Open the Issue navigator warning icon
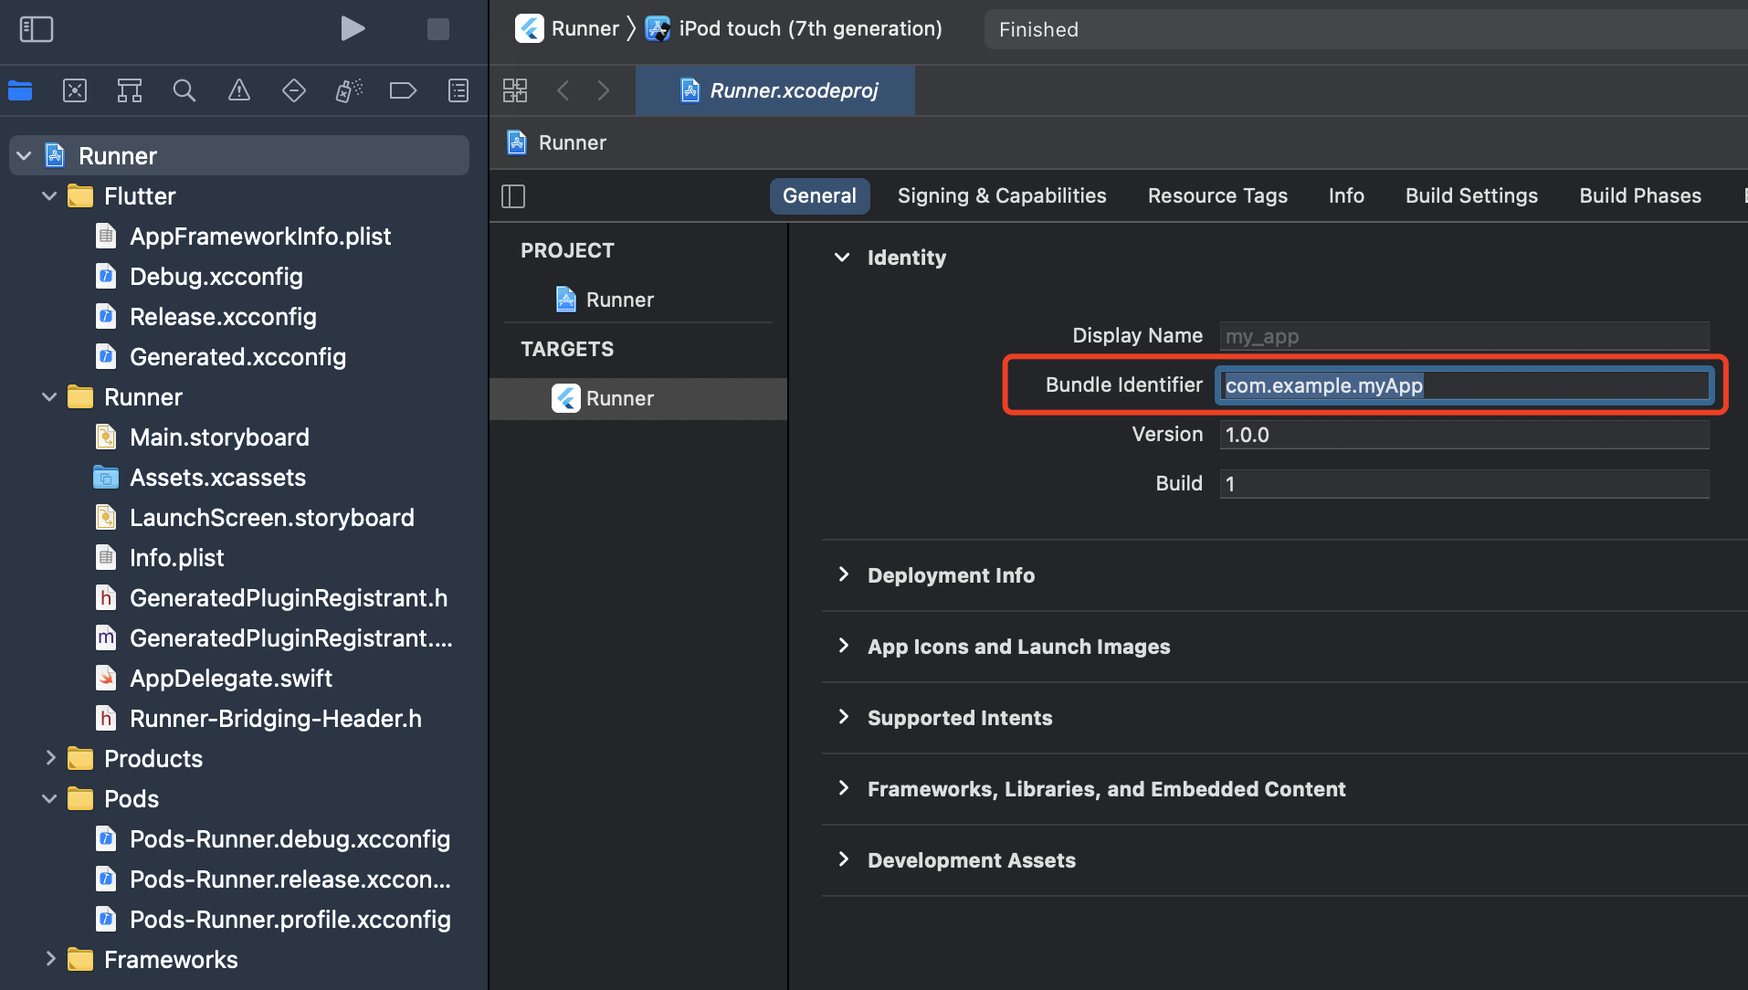The height and width of the screenshot is (990, 1748). pos(239,90)
